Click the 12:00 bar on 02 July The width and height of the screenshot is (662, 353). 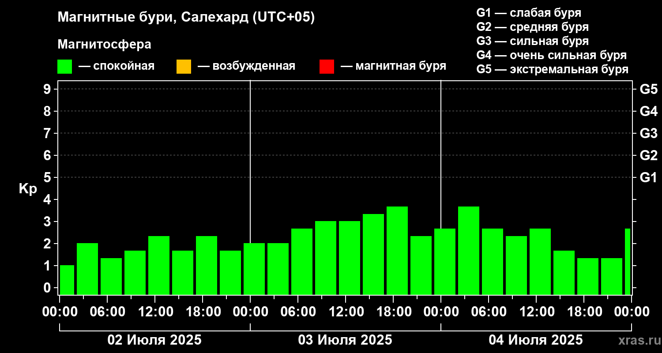click(x=159, y=265)
